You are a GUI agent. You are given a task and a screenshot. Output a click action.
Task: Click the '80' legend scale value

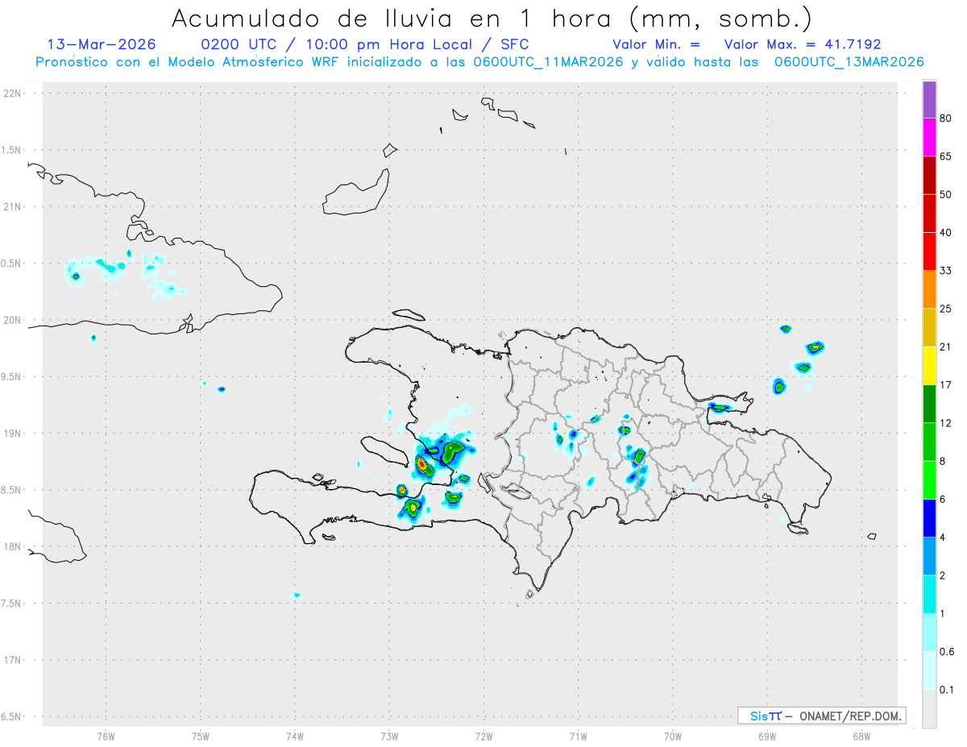pyautogui.click(x=946, y=118)
